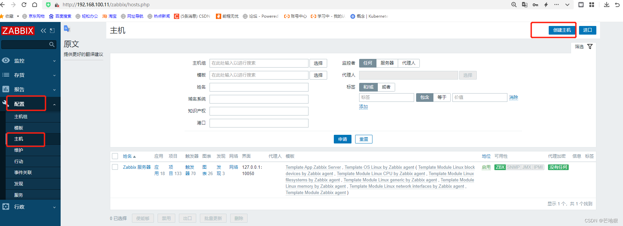
Task: Click the 启用 status link
Action: pyautogui.click(x=486, y=167)
